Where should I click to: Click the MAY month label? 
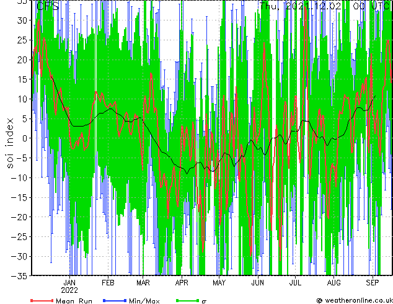tap(219, 283)
